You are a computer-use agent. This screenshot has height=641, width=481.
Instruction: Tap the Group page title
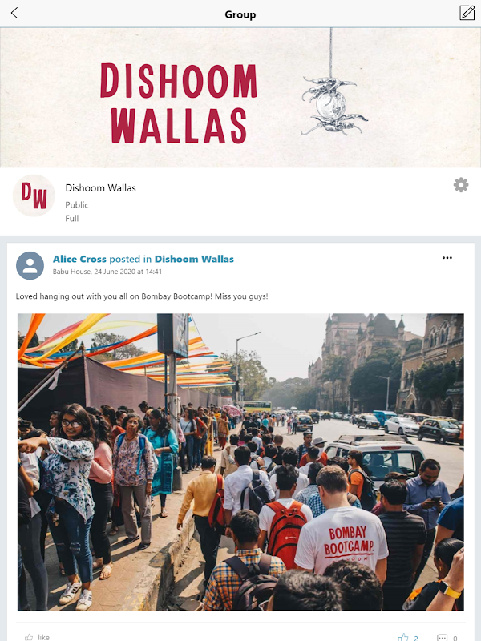click(240, 14)
